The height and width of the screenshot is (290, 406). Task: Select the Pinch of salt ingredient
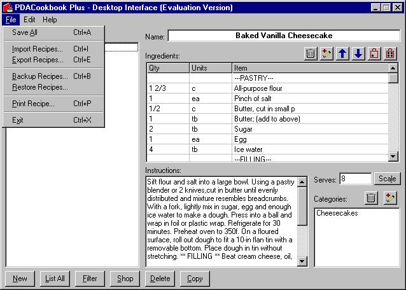click(x=268, y=99)
